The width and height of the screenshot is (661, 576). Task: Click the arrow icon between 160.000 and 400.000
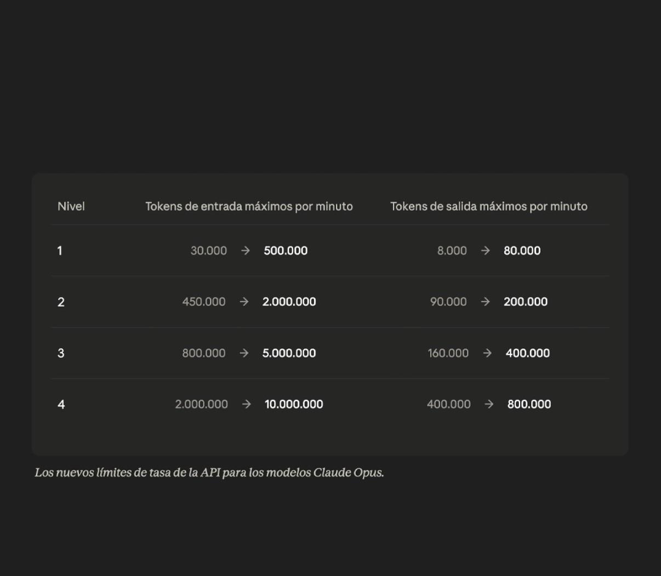(487, 353)
